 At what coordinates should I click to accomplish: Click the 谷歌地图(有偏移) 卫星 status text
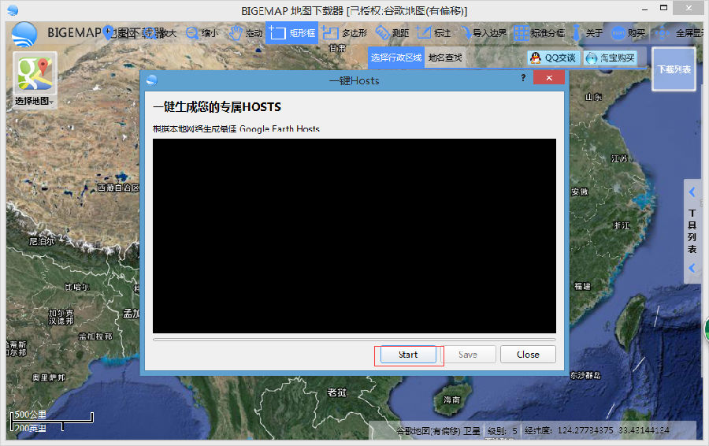pos(438,430)
